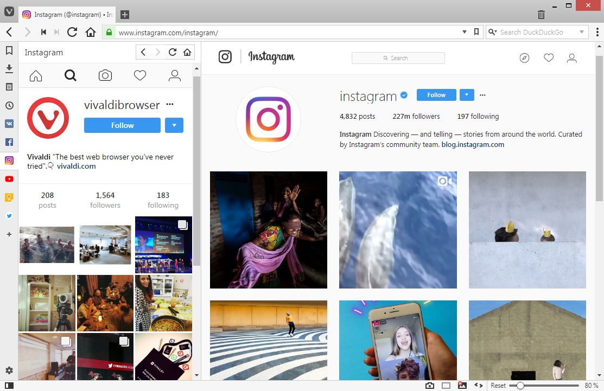
Task: Expand the address bar dropdown arrow
Action: (464, 32)
